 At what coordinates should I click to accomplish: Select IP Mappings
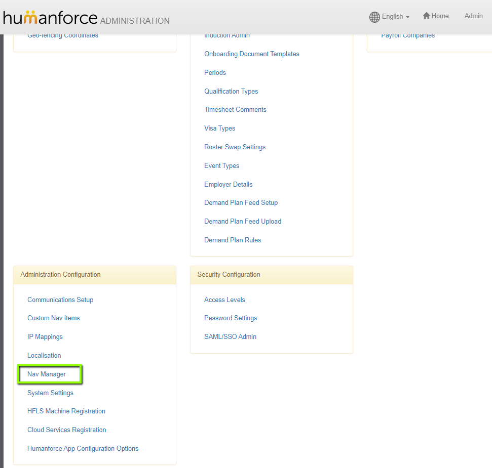(45, 337)
